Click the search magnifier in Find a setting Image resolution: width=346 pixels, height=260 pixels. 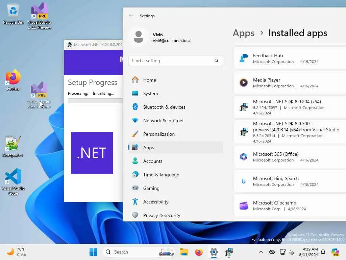click(x=217, y=61)
